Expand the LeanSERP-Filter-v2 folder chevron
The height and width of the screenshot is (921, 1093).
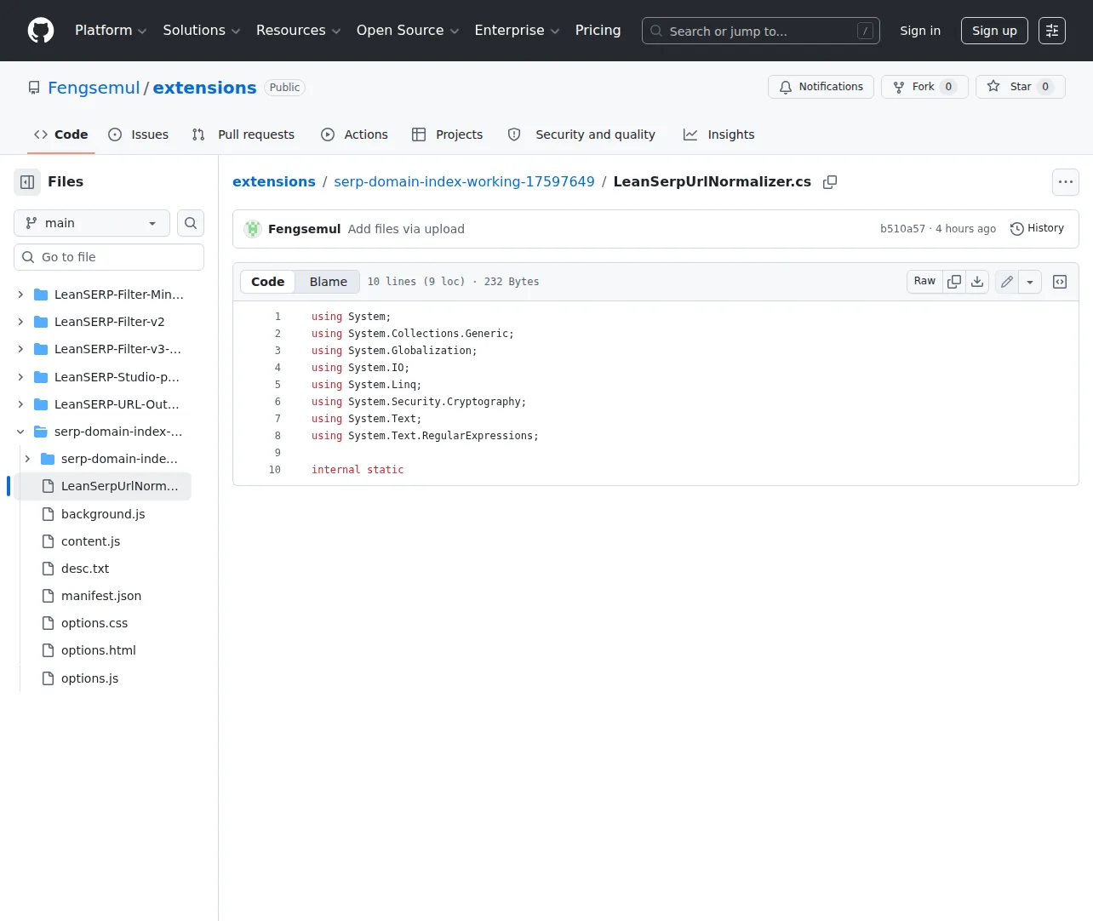click(x=20, y=322)
